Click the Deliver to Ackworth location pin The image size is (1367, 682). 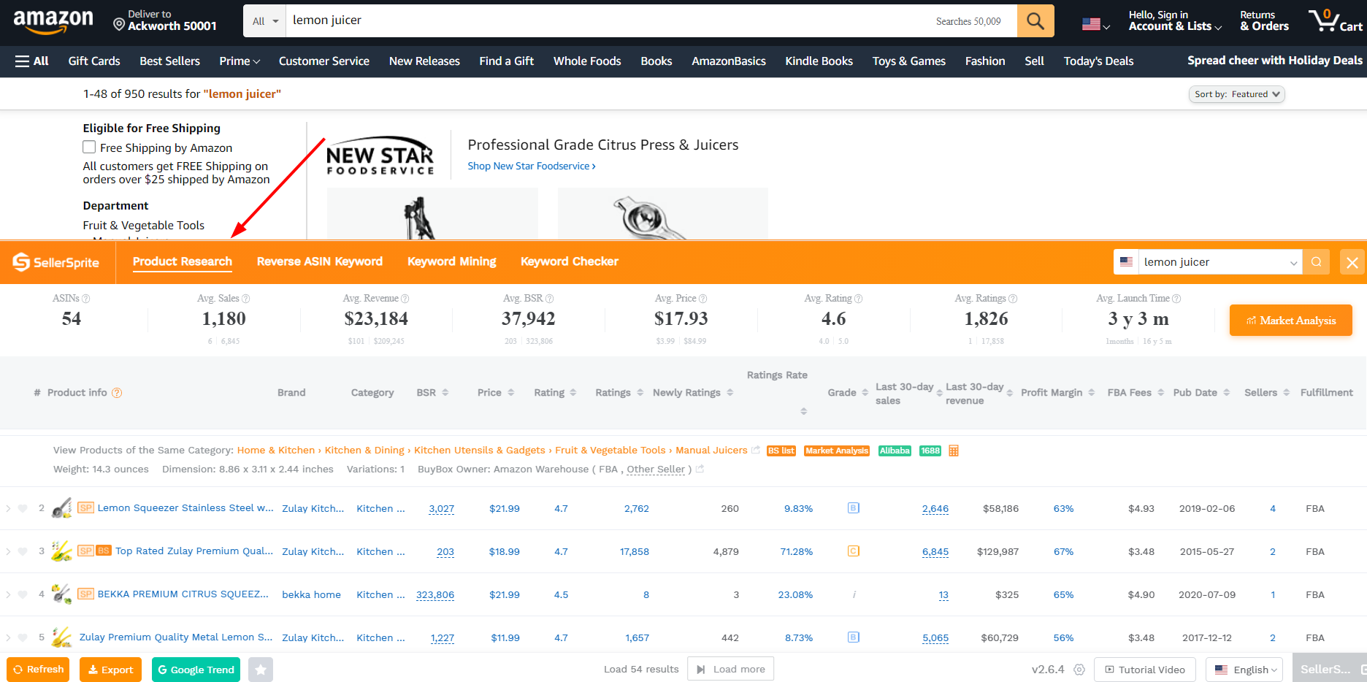click(x=119, y=25)
